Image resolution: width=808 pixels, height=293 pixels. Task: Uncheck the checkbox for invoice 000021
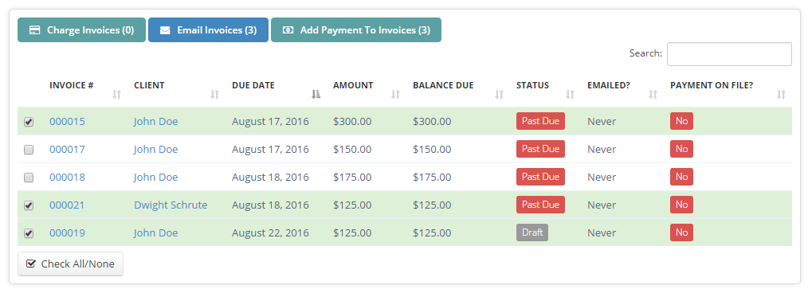tap(29, 205)
